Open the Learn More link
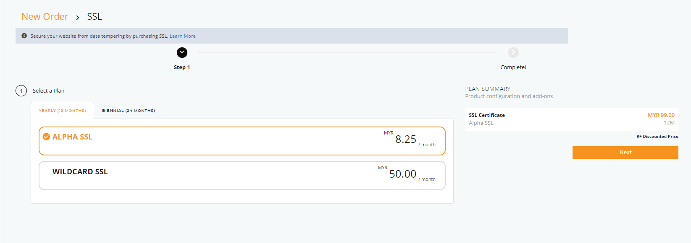The width and height of the screenshot is (691, 243). [183, 36]
